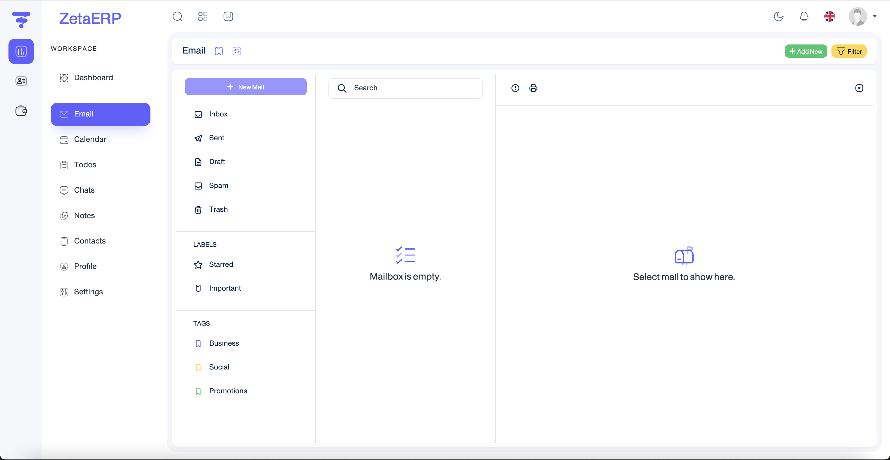Open the Calendar workspace menu item
Screen dimensions: 890x460
(90, 139)
